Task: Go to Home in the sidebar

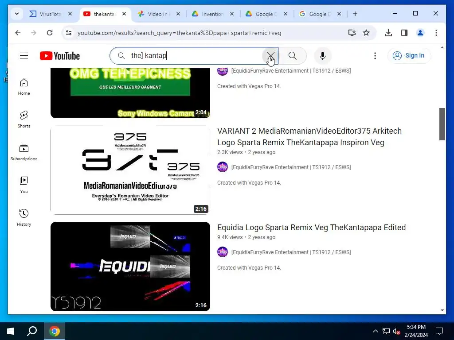Action: [24, 87]
